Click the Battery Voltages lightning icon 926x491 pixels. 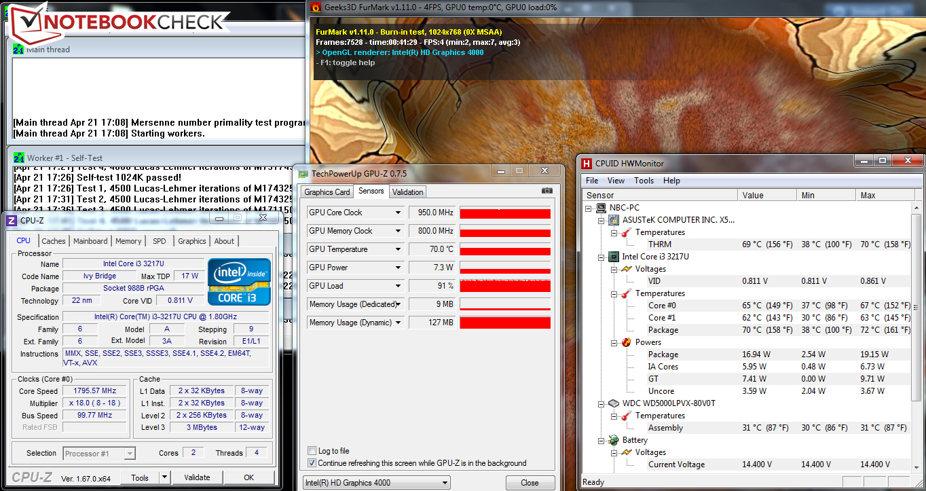(626, 452)
